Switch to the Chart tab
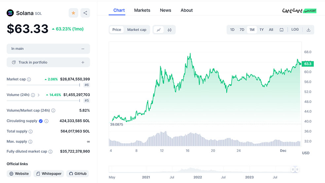Screen dimensions: 325x183 [x=119, y=10]
